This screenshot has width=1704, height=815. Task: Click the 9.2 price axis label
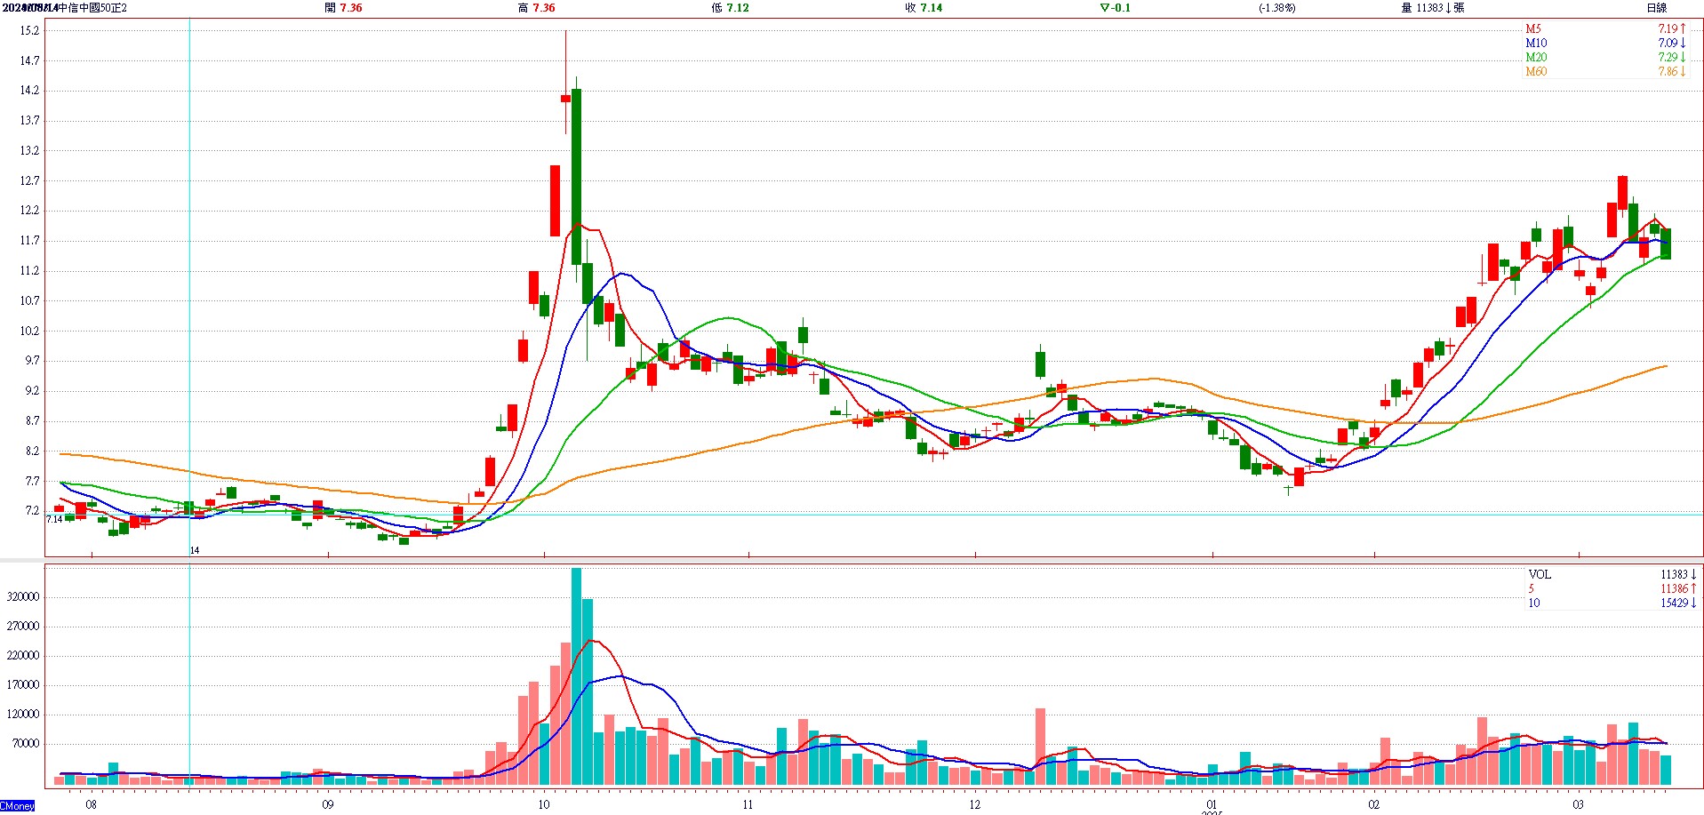pos(32,391)
